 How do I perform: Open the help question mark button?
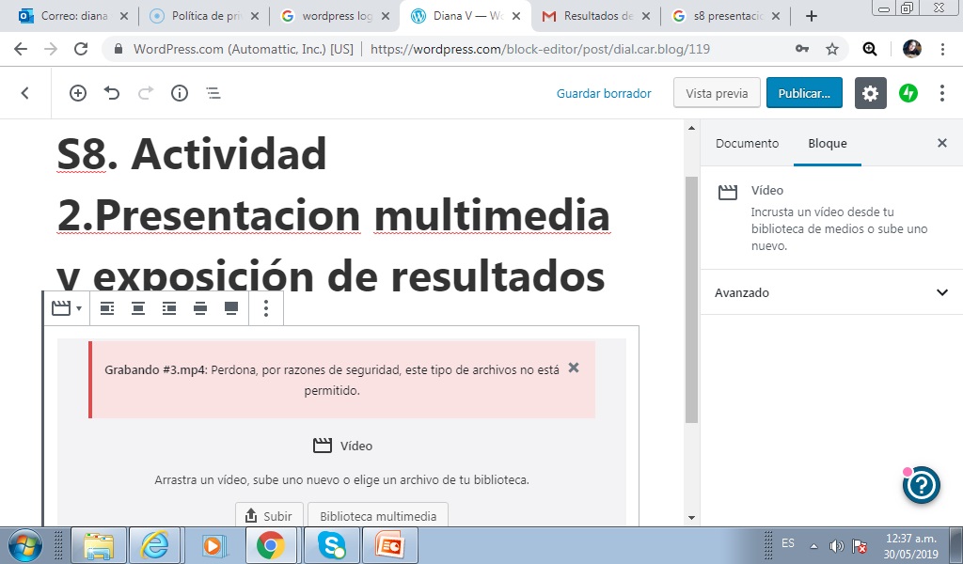922,485
